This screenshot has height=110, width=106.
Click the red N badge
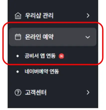tap(61, 56)
